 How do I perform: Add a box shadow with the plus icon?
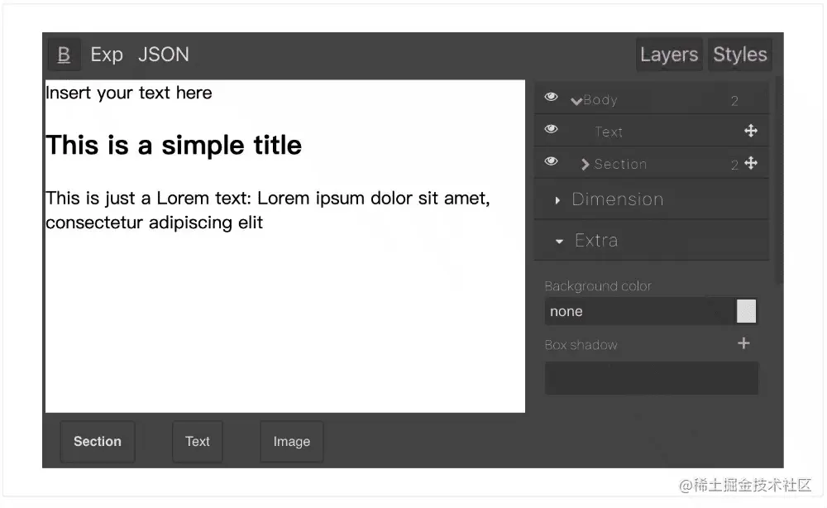743,343
